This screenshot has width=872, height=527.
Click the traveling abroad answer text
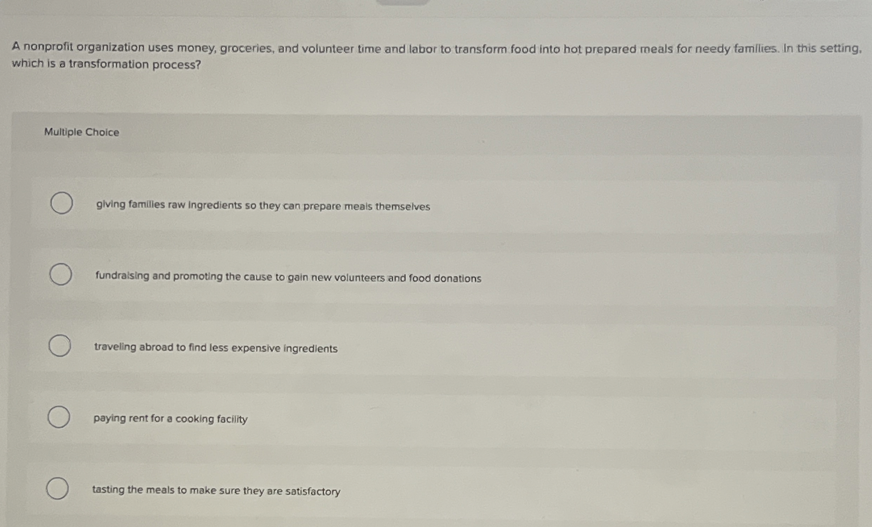pos(216,348)
